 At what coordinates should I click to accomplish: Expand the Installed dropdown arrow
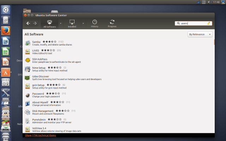(83, 24)
